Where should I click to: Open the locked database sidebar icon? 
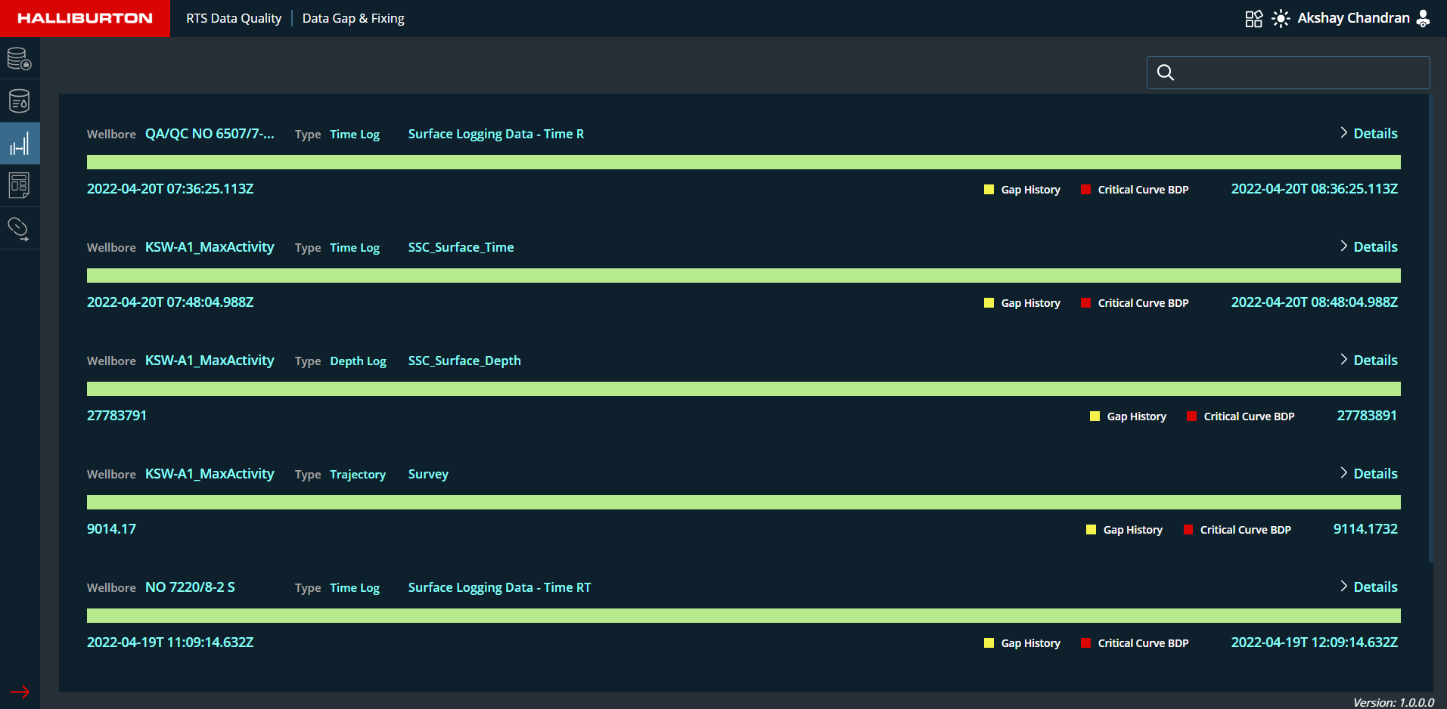pyautogui.click(x=19, y=59)
